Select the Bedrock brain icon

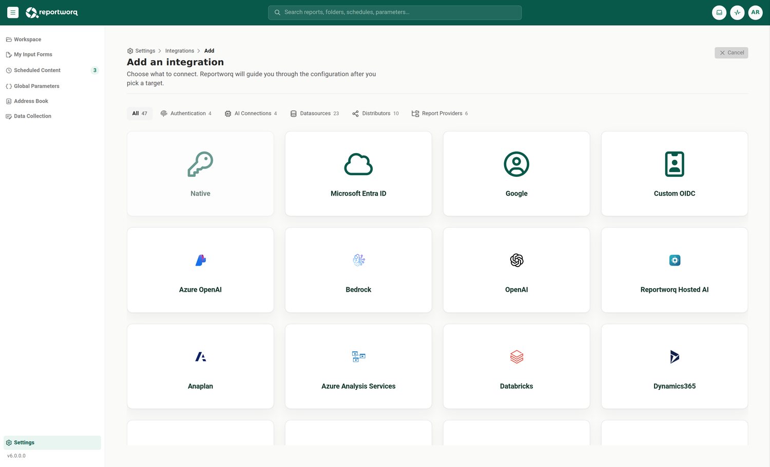pyautogui.click(x=358, y=260)
